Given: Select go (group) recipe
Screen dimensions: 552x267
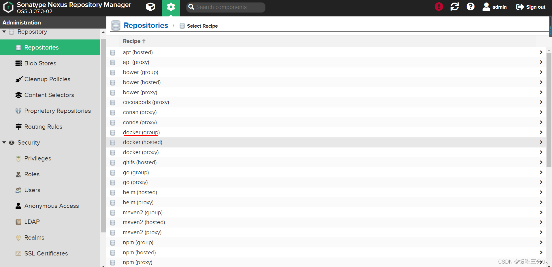Looking at the screenshot, I should pyautogui.click(x=326, y=173).
